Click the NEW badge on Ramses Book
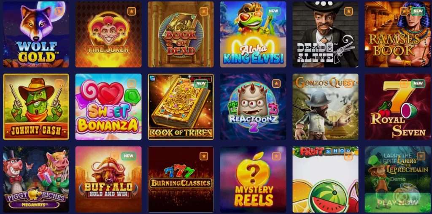Image resolution: width=432 pixels, height=214 pixels. click(418, 11)
